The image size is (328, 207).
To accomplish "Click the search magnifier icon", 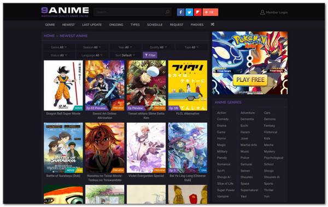I will (168, 12).
